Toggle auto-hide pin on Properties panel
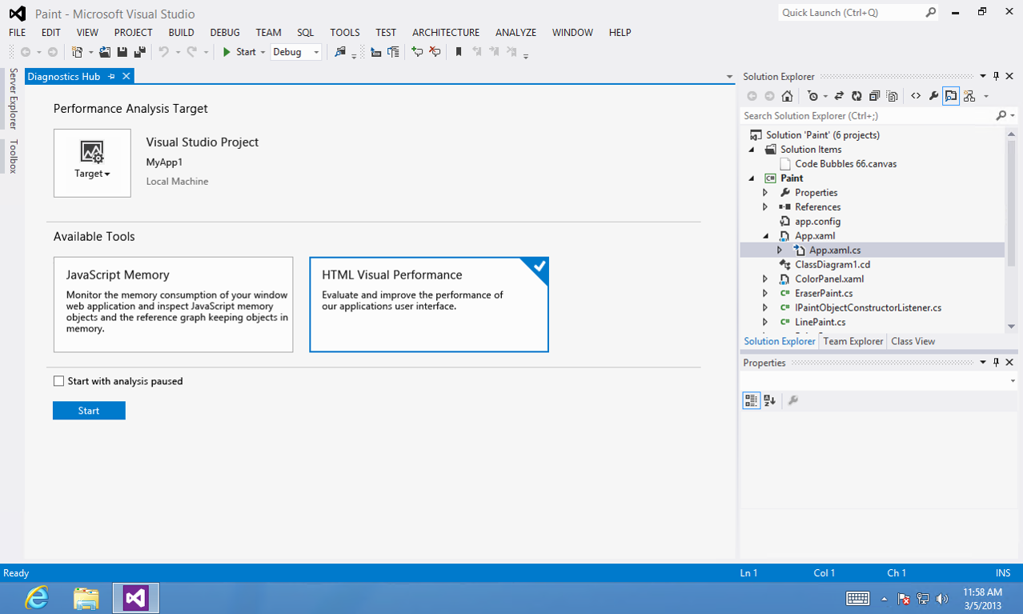The height and width of the screenshot is (614, 1023). click(996, 363)
